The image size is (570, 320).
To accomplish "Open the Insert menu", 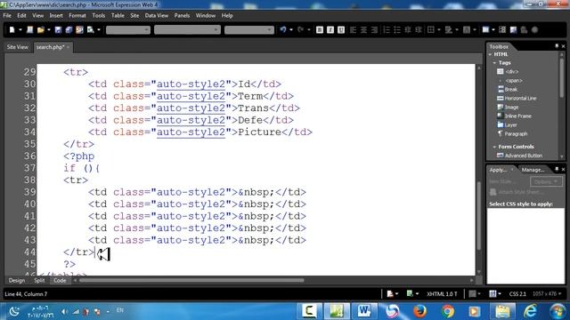I will (x=56, y=16).
